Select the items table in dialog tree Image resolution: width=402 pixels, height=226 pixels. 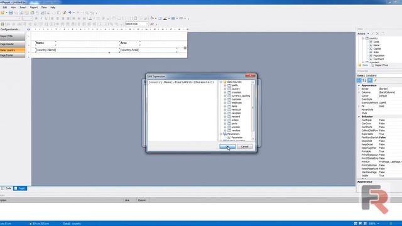[x=234, y=106]
